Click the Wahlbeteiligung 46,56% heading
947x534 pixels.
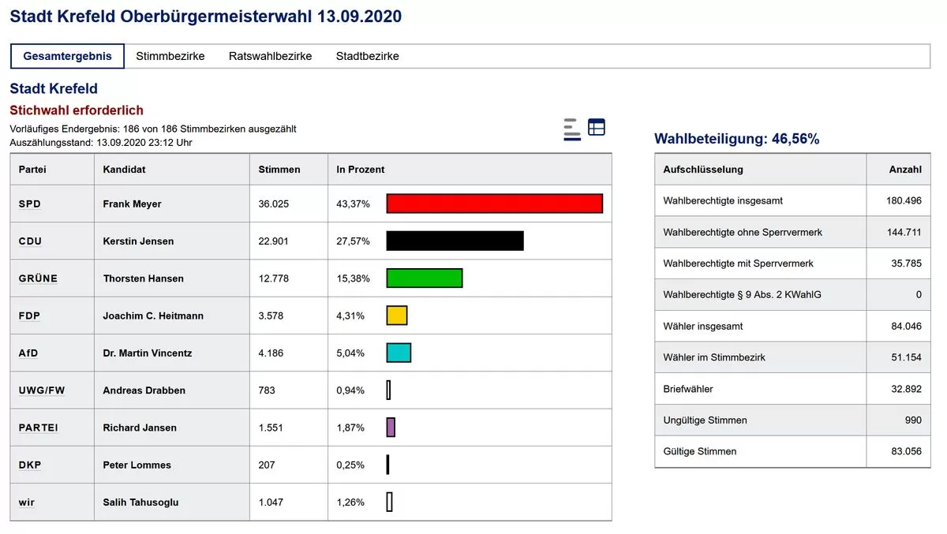[736, 139]
